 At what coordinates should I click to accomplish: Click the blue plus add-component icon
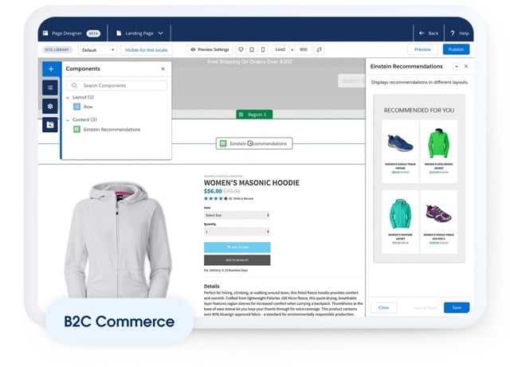click(x=51, y=69)
